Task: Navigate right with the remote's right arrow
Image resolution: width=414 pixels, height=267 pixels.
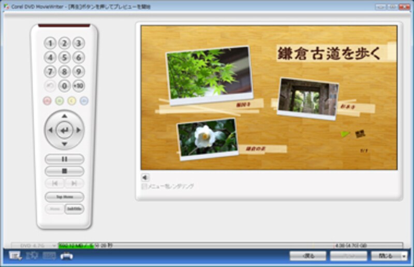Action: (x=79, y=130)
